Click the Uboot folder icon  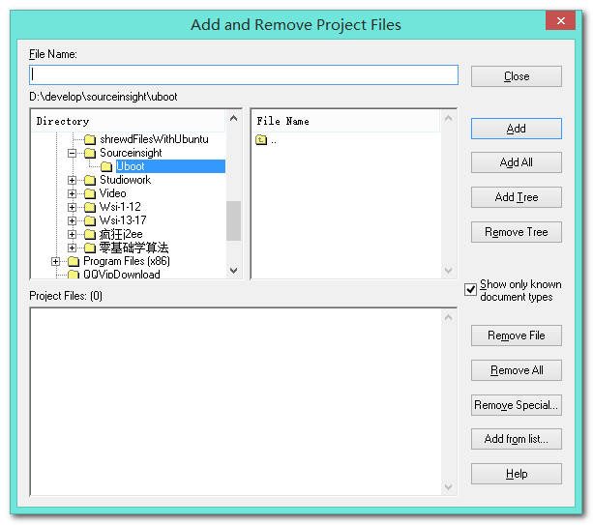point(106,166)
